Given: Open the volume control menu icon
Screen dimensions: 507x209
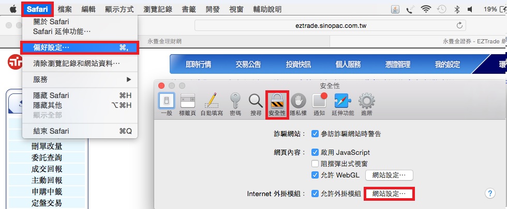Looking at the screenshot, I should coord(470,9).
